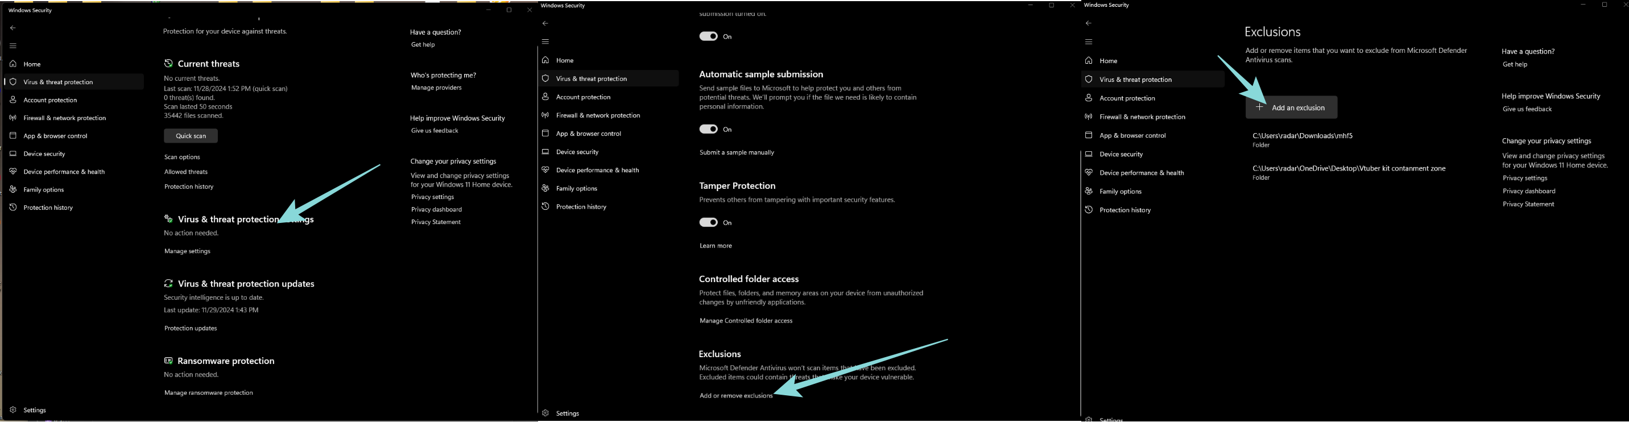Turn off Tamper Protection toggle
Image resolution: width=1629 pixels, height=422 pixels.
coord(708,222)
